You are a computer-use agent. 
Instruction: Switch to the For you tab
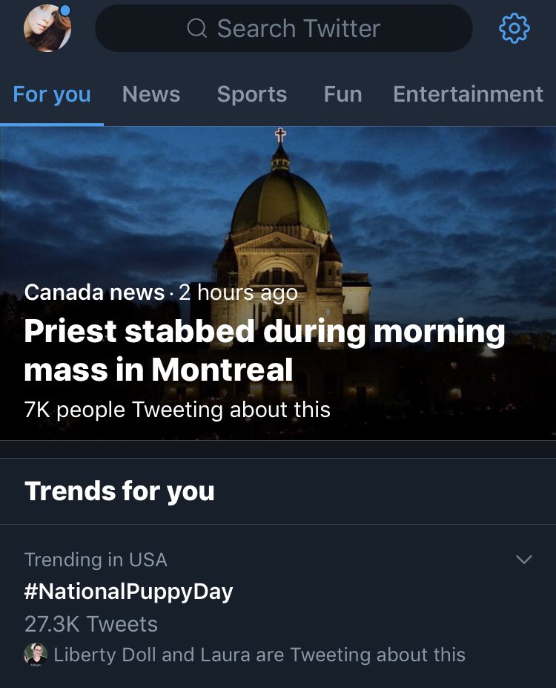52,94
